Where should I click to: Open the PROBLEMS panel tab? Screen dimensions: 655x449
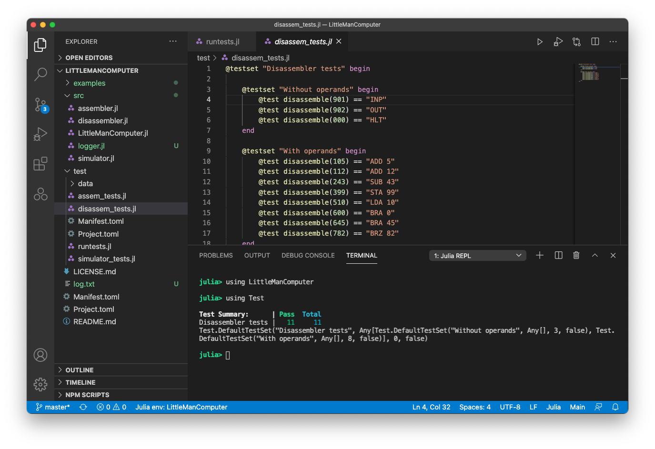point(215,255)
